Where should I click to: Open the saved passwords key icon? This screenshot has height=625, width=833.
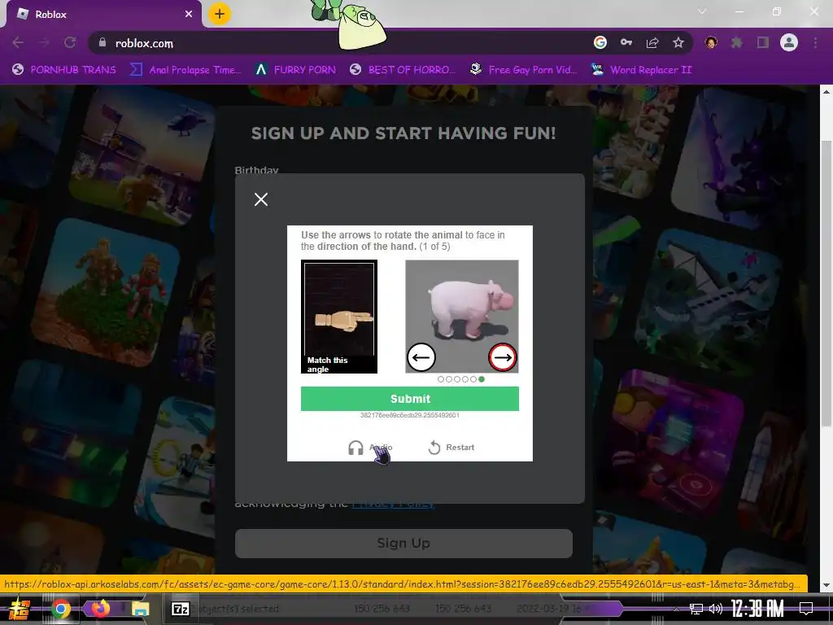coord(626,42)
